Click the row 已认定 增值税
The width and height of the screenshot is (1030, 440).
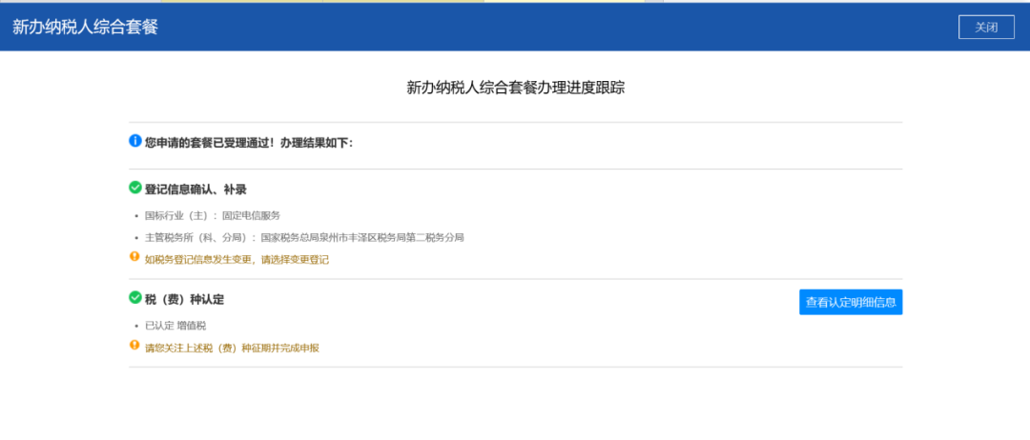176,326
